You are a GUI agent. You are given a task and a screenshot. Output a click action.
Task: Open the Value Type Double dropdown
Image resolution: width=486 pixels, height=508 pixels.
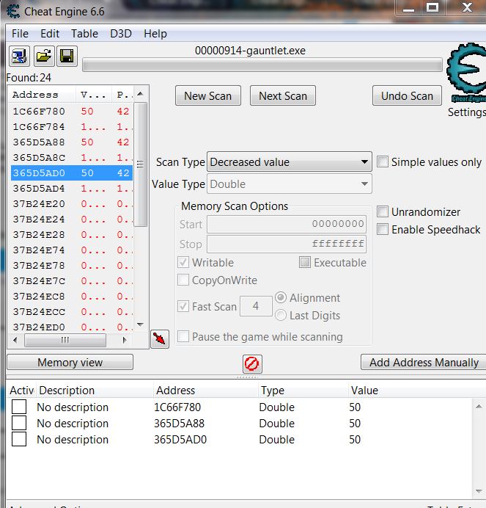point(290,184)
